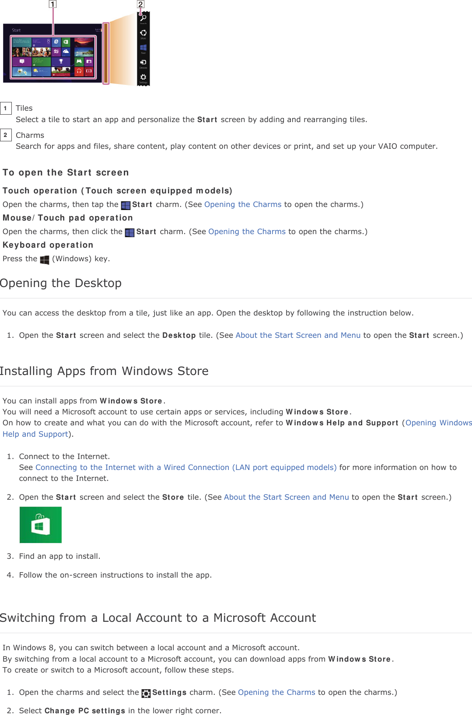The height and width of the screenshot is (715, 472).
Task: Click the "Installing Apps from Windows Store" heading
Action: tap(104, 371)
